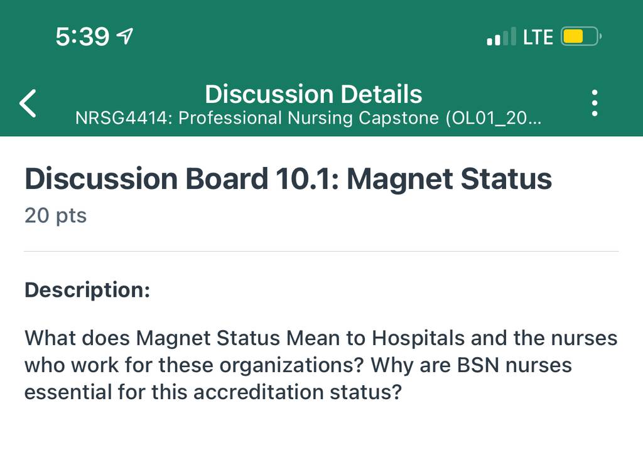Open the three-dot more options menu
643x465 pixels.
tap(595, 103)
